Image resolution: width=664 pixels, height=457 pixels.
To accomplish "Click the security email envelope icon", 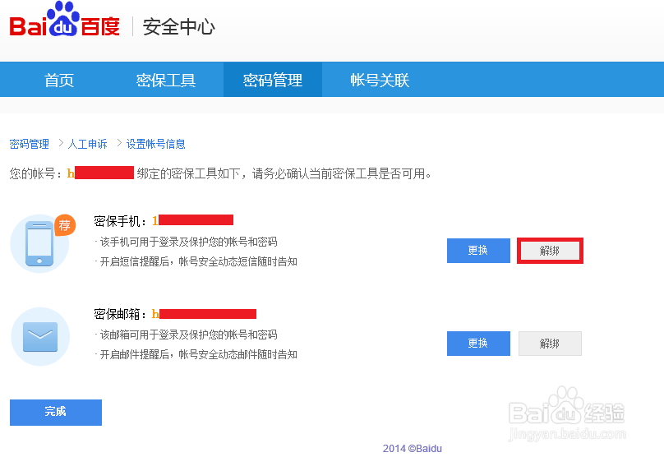I will coord(40,337).
